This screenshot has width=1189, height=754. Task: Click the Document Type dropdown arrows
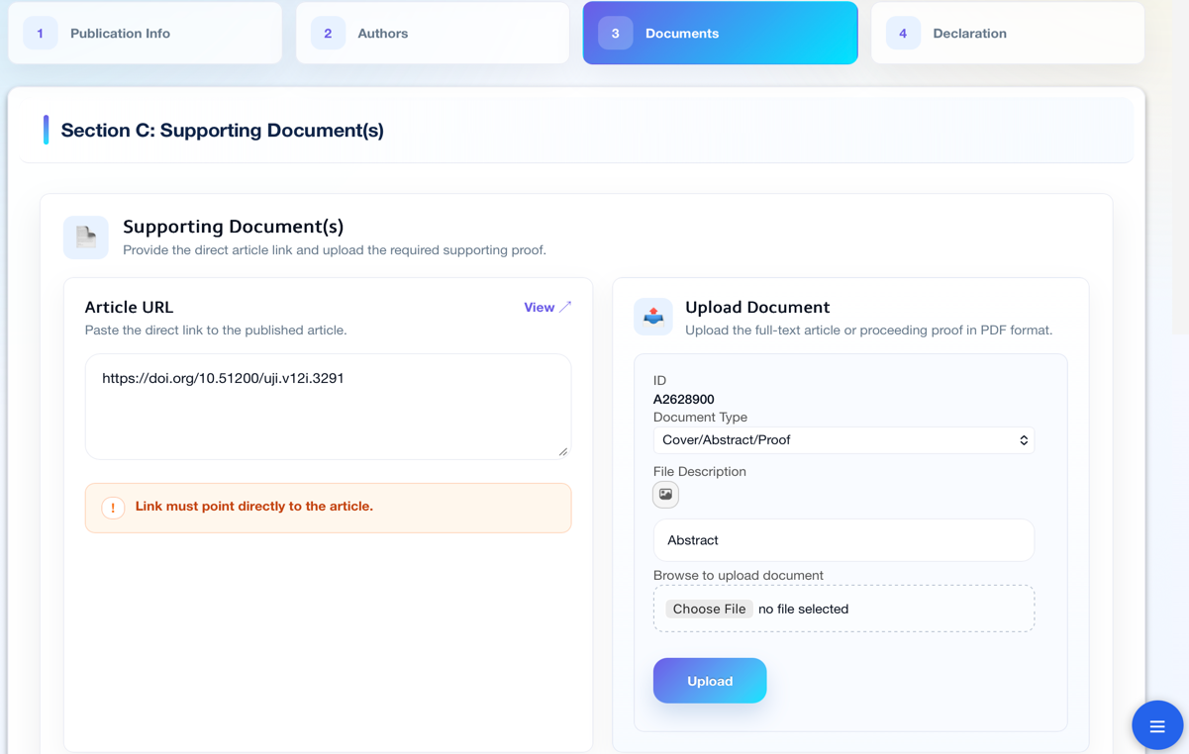(1024, 440)
